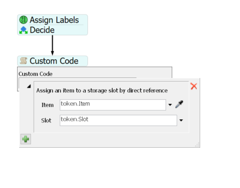Click the Decide activity diamond icon
Image resolution: width=240 pixels, height=188 pixels.
[x=23, y=30]
